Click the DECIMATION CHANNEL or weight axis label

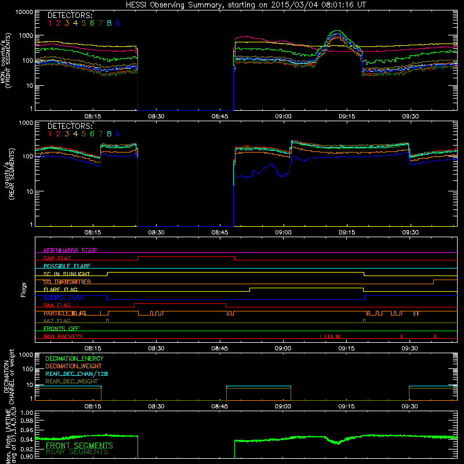coord(9,376)
